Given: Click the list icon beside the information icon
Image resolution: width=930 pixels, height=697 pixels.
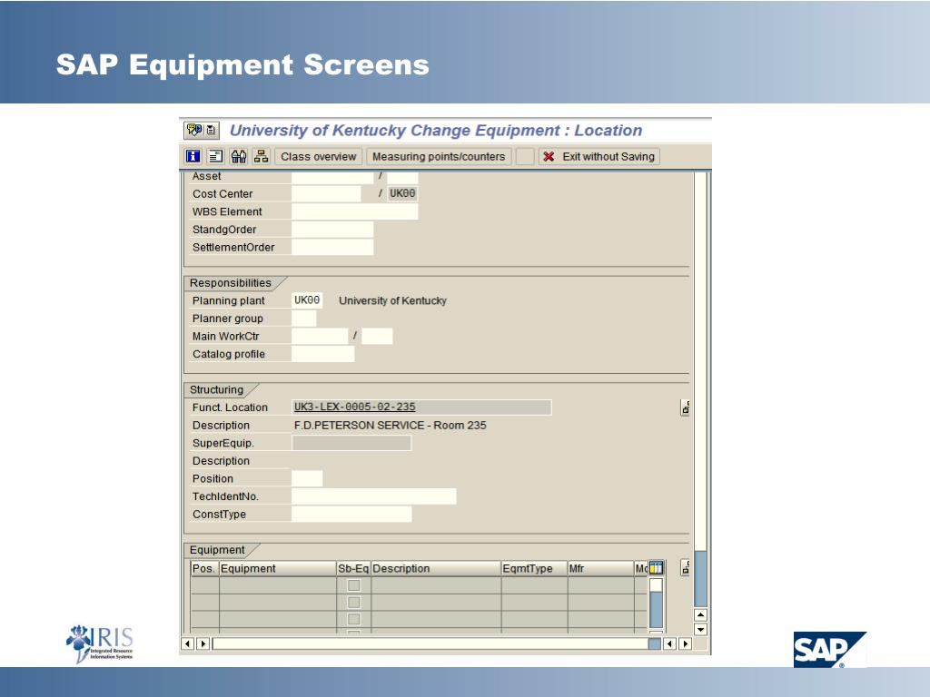Looking at the screenshot, I should click(x=215, y=156).
